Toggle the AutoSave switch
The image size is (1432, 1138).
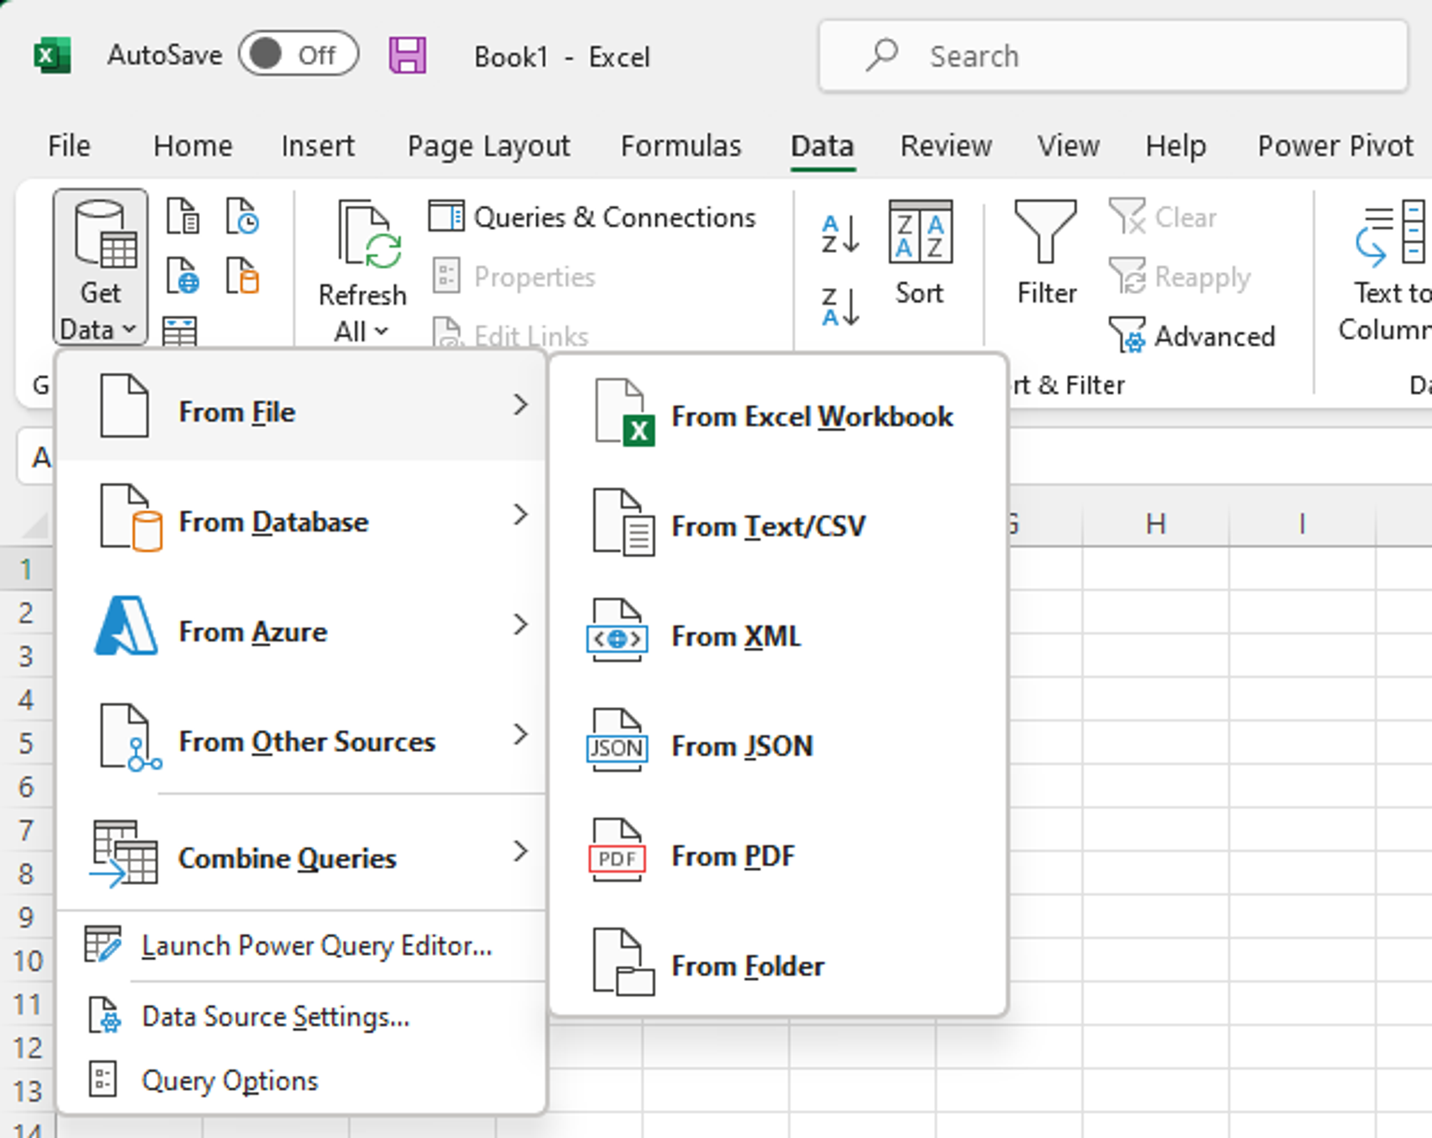coord(298,54)
